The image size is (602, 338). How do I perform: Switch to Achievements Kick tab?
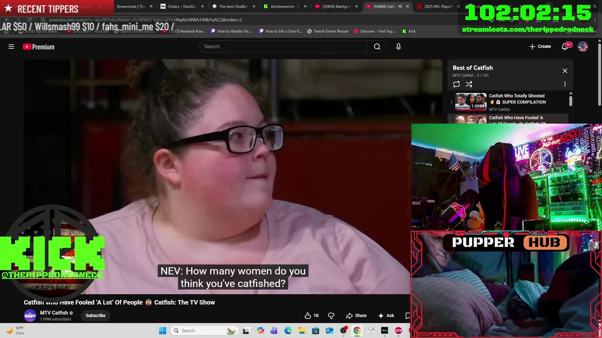tap(285, 7)
